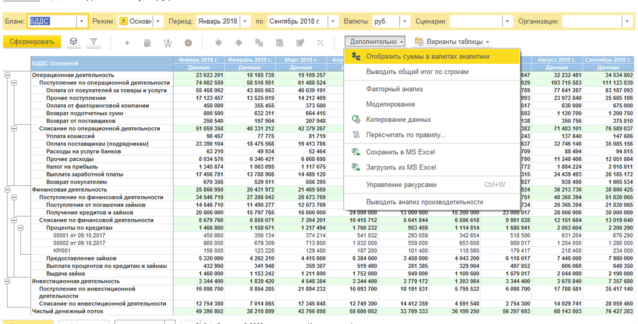This screenshot has width=638, height=324.
Task: Click the Сохранить в MS Excel icon
Action: pyautogui.click(x=356, y=152)
